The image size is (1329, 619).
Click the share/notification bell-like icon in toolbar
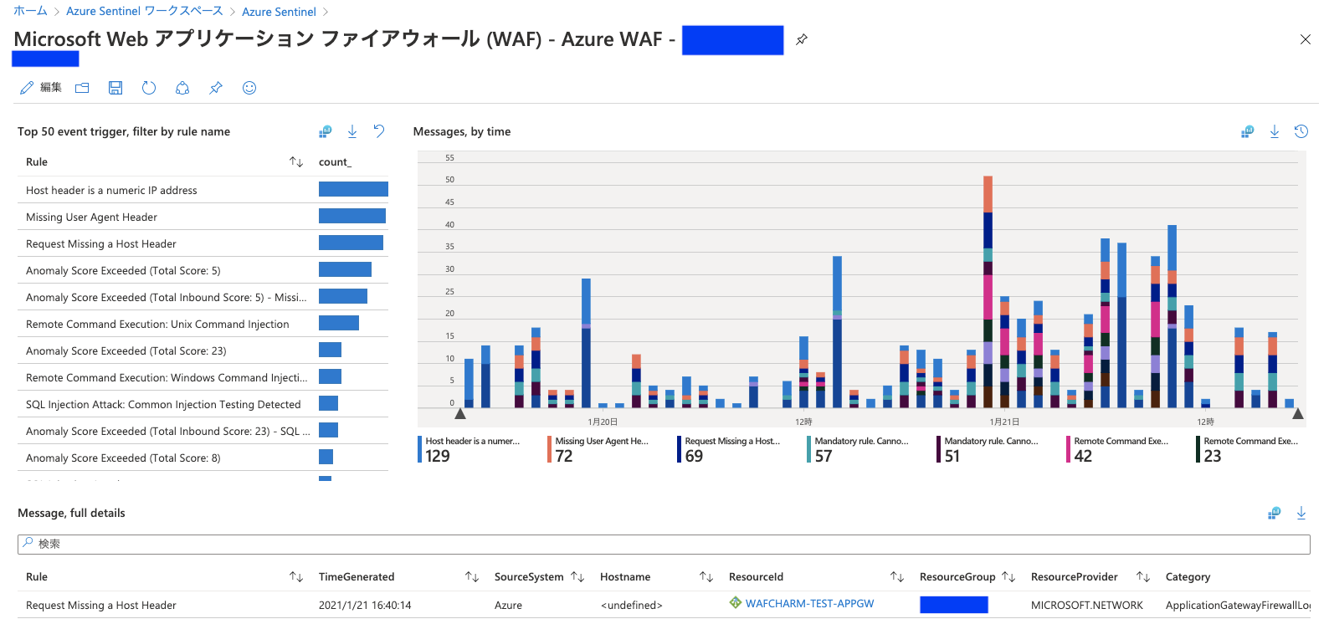tap(182, 88)
